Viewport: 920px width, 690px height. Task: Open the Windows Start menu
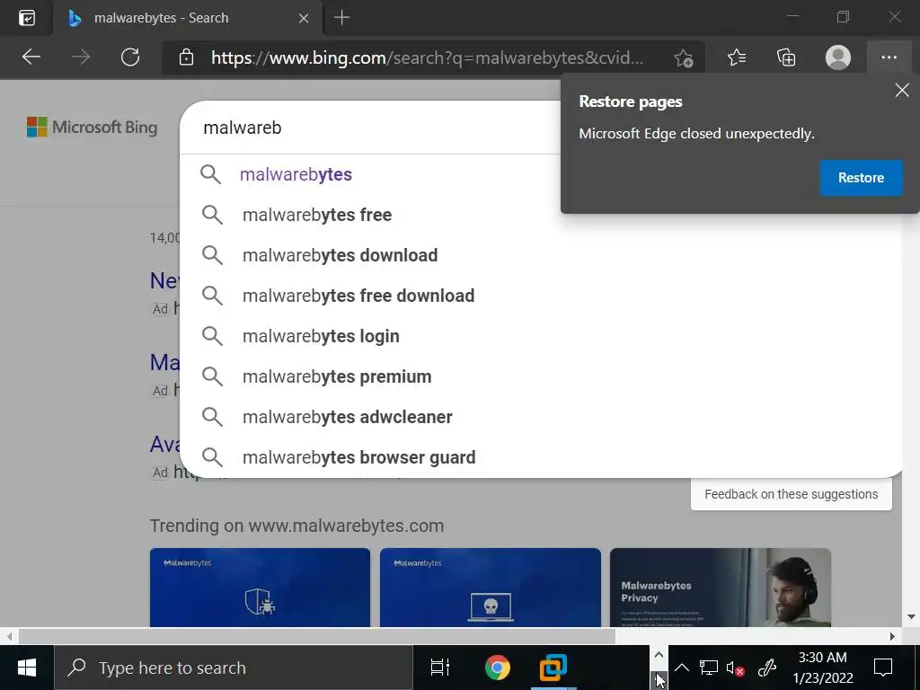coord(27,668)
